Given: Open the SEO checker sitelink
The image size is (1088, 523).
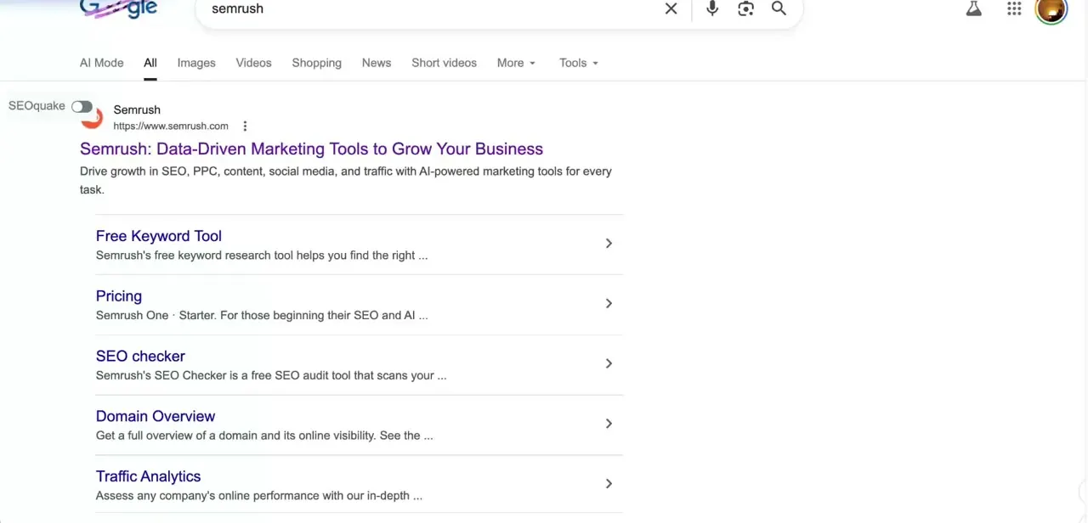Looking at the screenshot, I should [x=140, y=357].
